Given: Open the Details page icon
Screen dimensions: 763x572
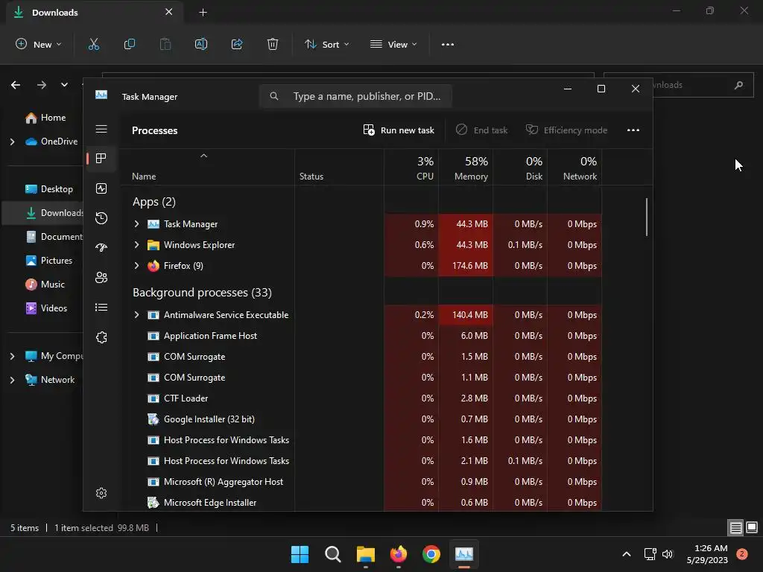Looking at the screenshot, I should click(101, 308).
